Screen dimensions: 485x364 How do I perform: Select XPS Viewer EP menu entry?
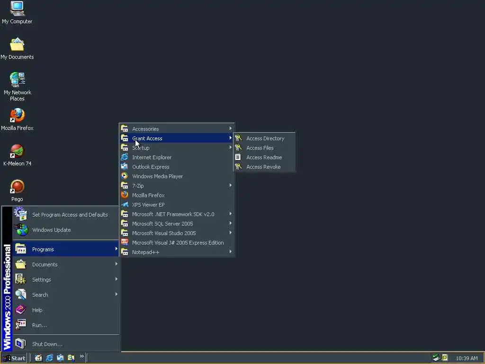pyautogui.click(x=177, y=205)
